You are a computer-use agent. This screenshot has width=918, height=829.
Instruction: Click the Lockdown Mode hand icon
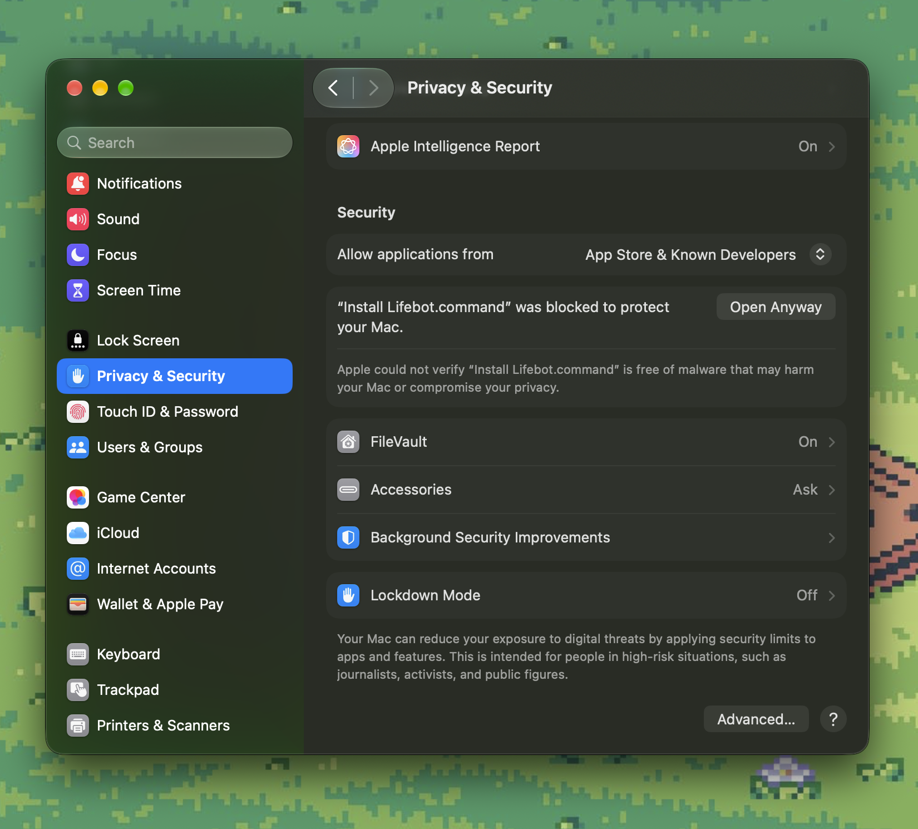pos(348,595)
